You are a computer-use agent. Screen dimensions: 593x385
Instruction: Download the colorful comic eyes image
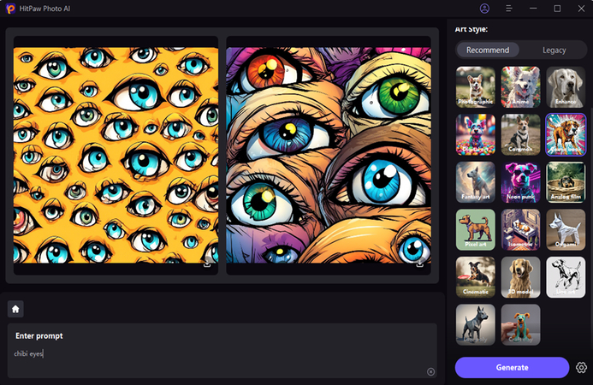[419, 264]
